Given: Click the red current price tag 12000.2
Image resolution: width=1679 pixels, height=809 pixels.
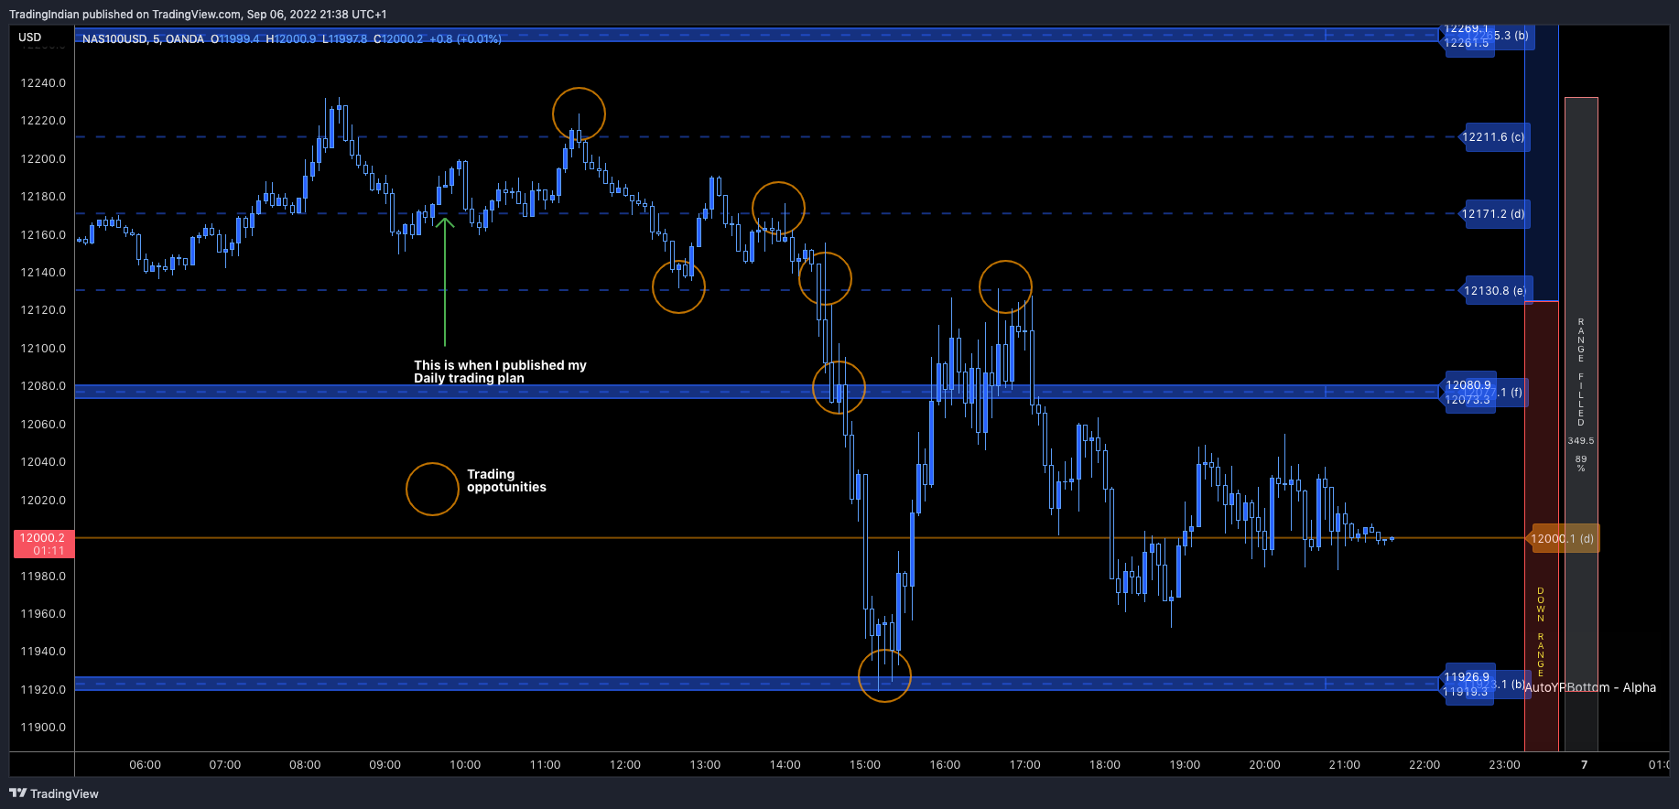Looking at the screenshot, I should pos(43,544).
